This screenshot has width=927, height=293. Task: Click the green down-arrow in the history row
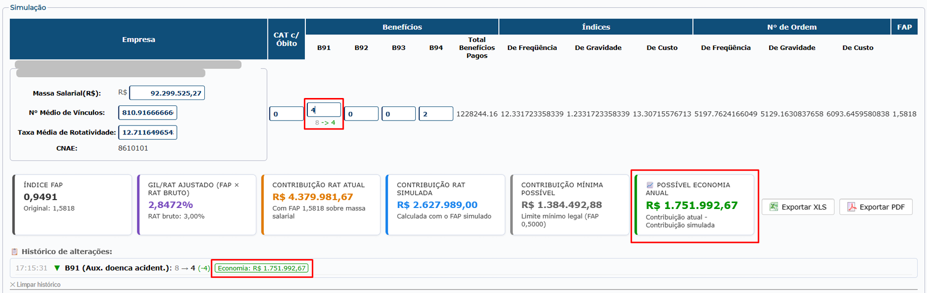pos(57,268)
